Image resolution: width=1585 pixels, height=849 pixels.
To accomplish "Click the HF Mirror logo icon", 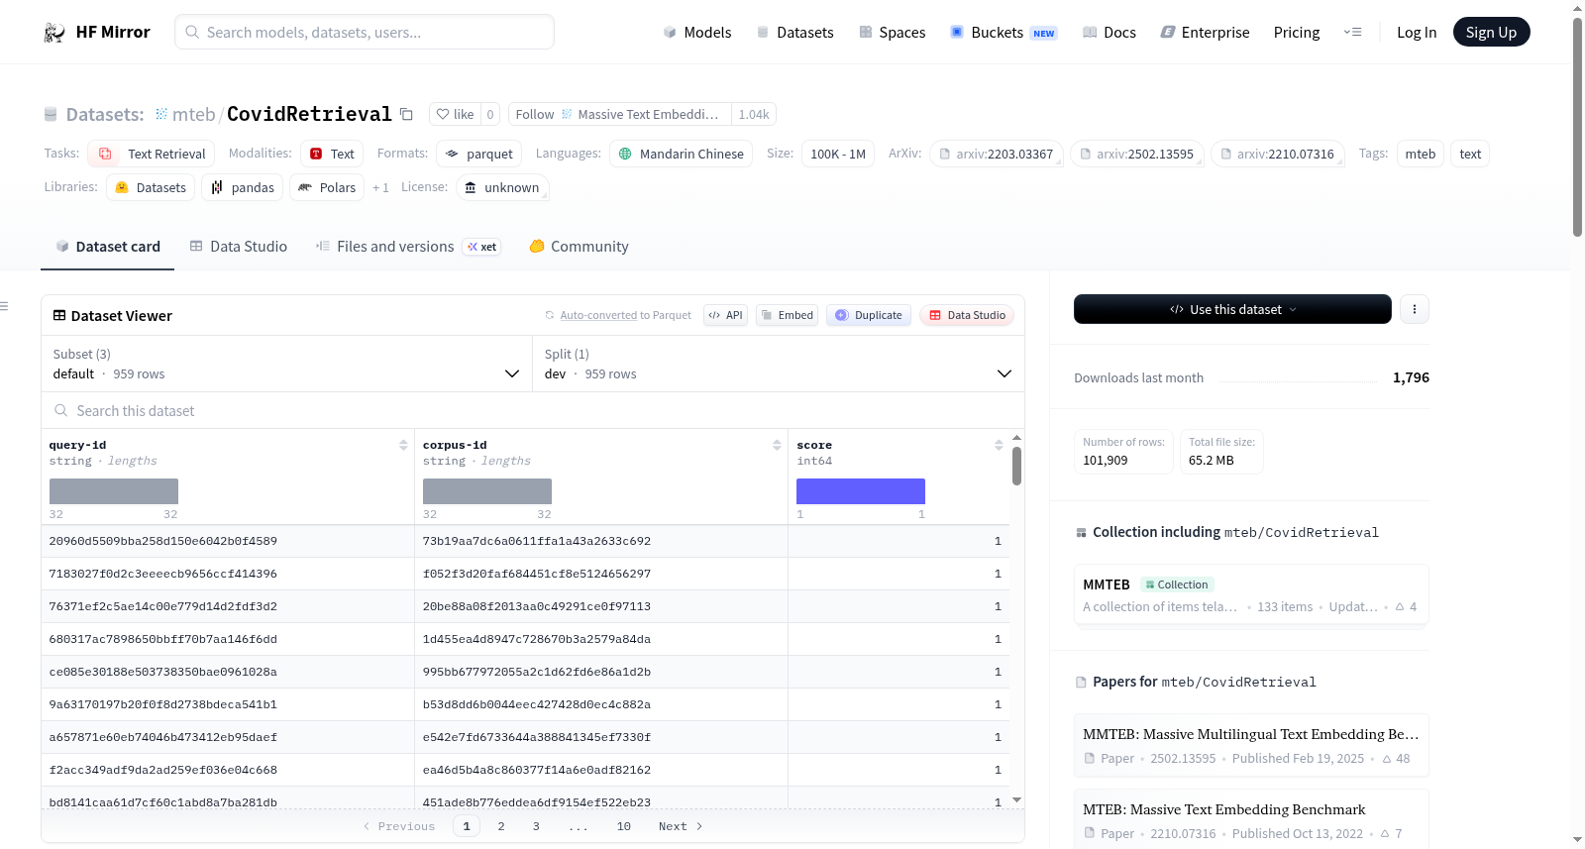I will pyautogui.click(x=54, y=33).
